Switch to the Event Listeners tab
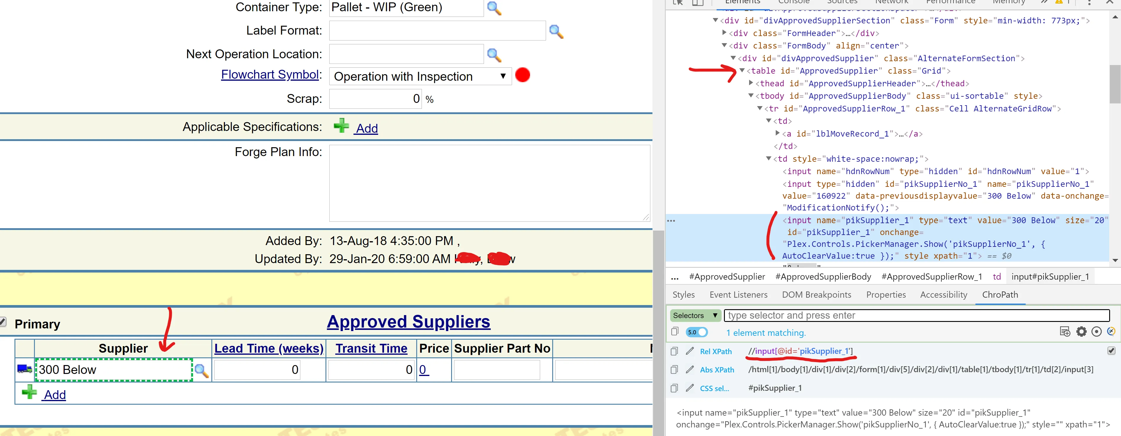 pos(738,295)
